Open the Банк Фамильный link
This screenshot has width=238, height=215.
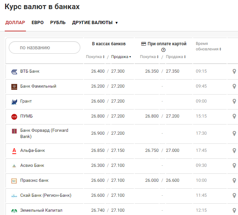(38, 87)
